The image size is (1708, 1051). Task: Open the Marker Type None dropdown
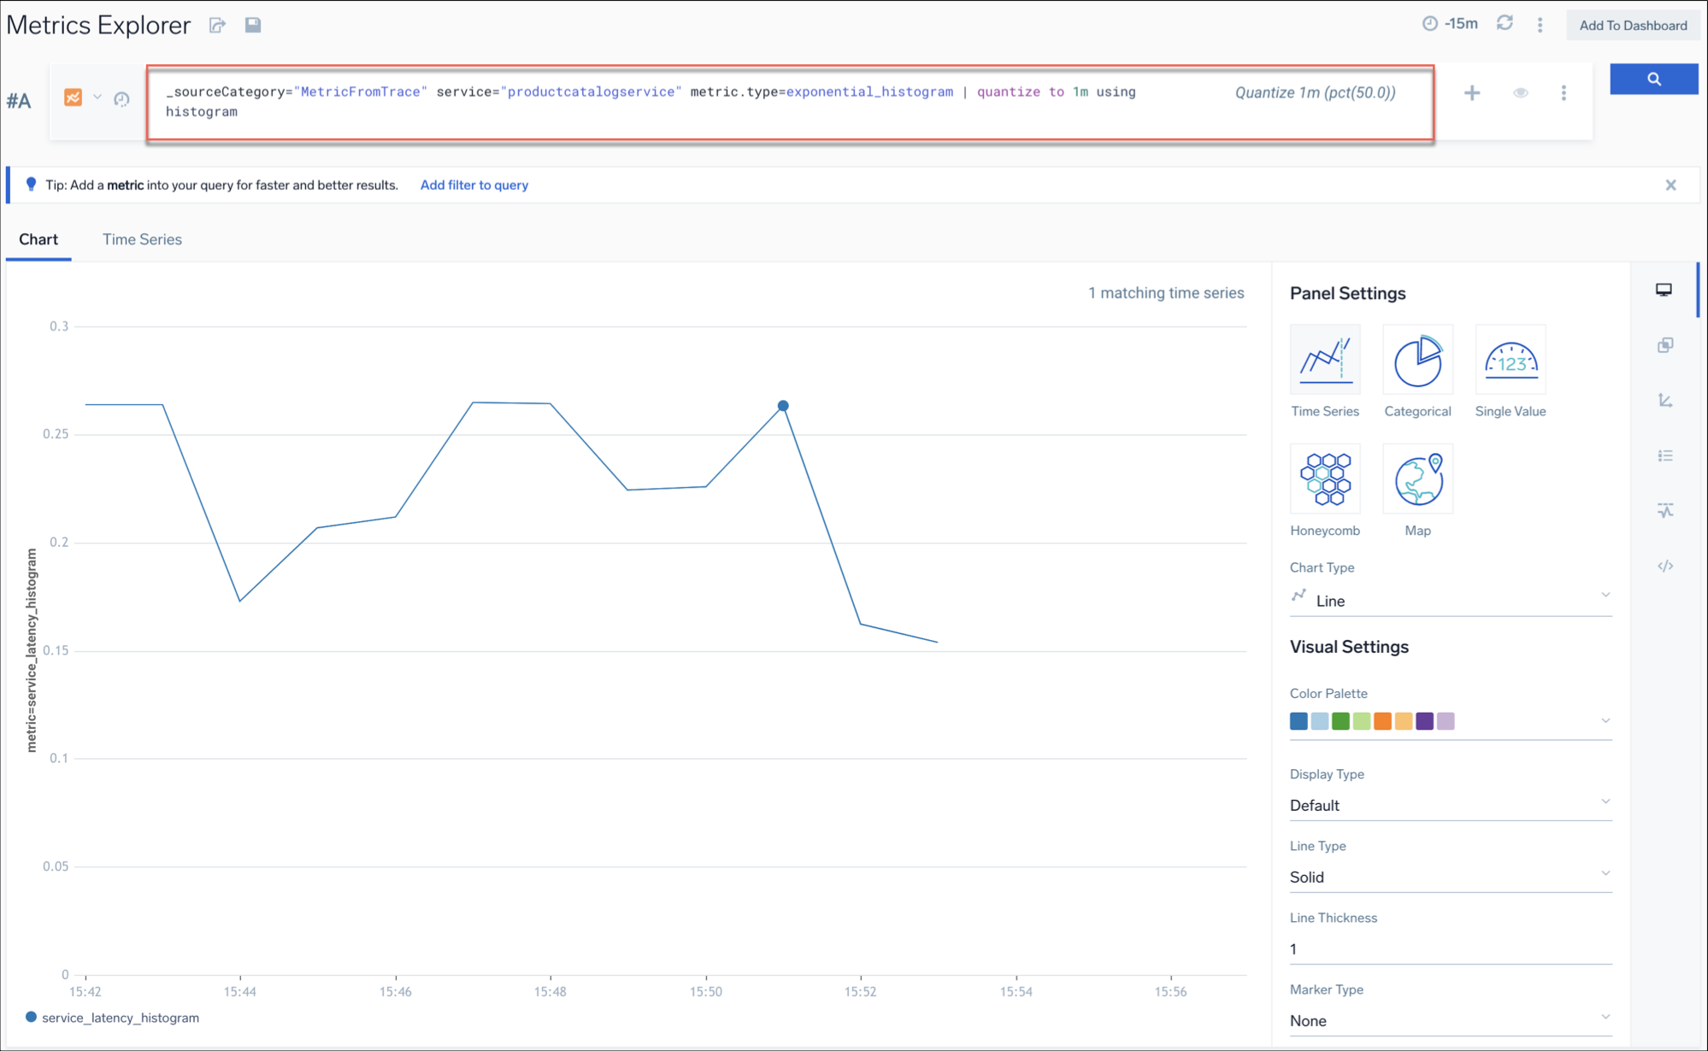click(1450, 1020)
